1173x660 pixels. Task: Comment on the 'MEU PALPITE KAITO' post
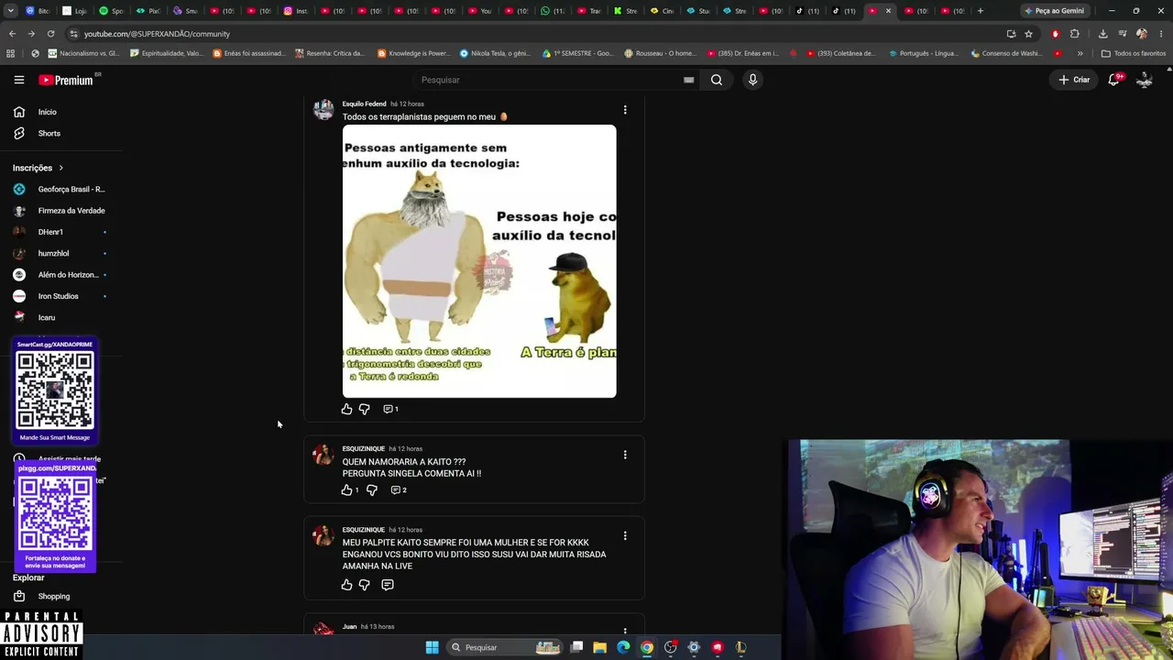[388, 585]
